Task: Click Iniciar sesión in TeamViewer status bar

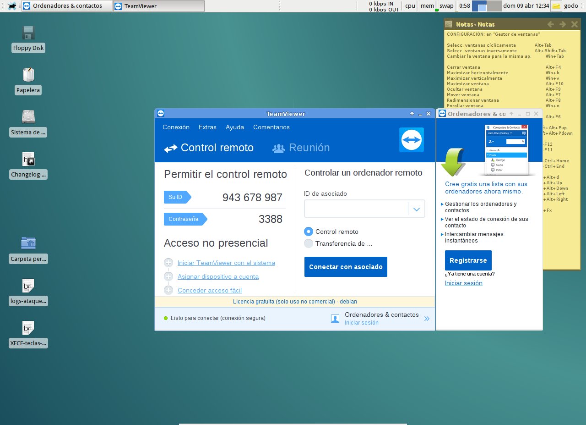Action: 361,323
